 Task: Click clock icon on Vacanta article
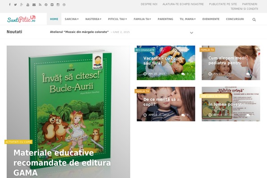(x=145, y=74)
